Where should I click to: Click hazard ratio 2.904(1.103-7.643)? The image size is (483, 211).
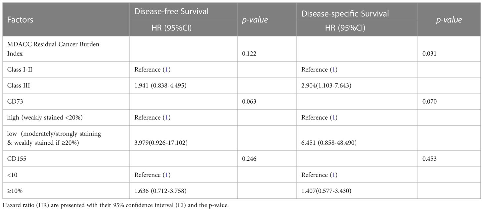326,86
